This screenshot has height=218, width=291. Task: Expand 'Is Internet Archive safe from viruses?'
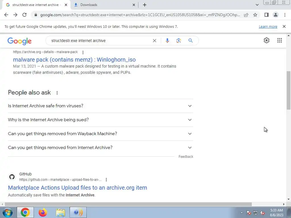pos(101,106)
